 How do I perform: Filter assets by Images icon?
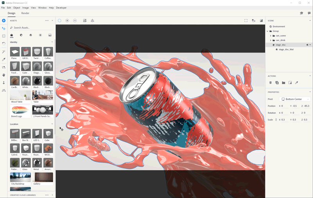pyautogui.click(x=50, y=35)
